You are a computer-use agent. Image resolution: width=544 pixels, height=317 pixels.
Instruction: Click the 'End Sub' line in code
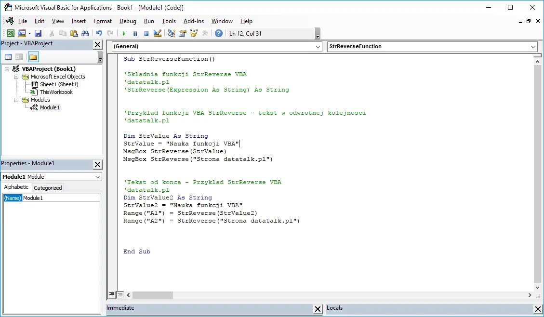click(x=137, y=252)
